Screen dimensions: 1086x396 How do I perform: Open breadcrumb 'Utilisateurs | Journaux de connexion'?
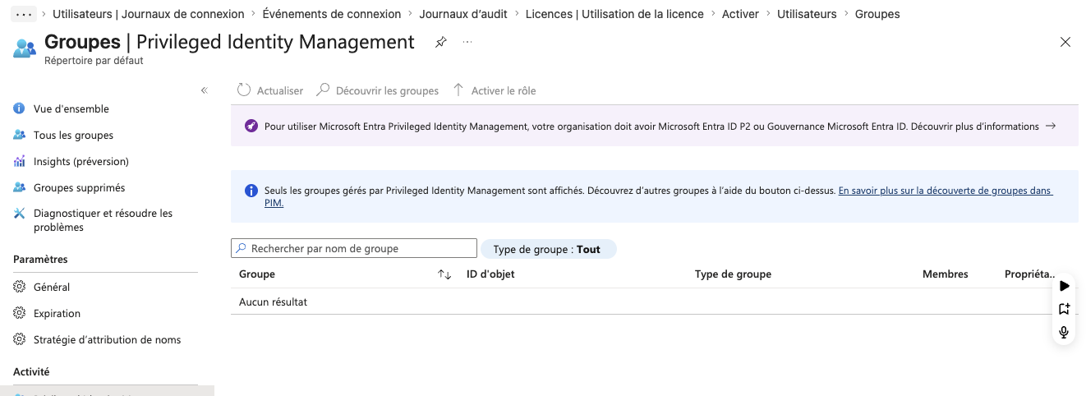pyautogui.click(x=149, y=14)
